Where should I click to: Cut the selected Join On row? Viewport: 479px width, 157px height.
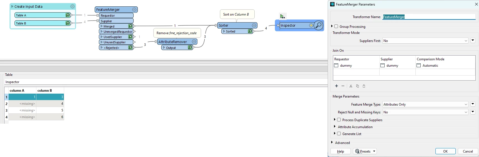pyautogui.click(x=351, y=86)
